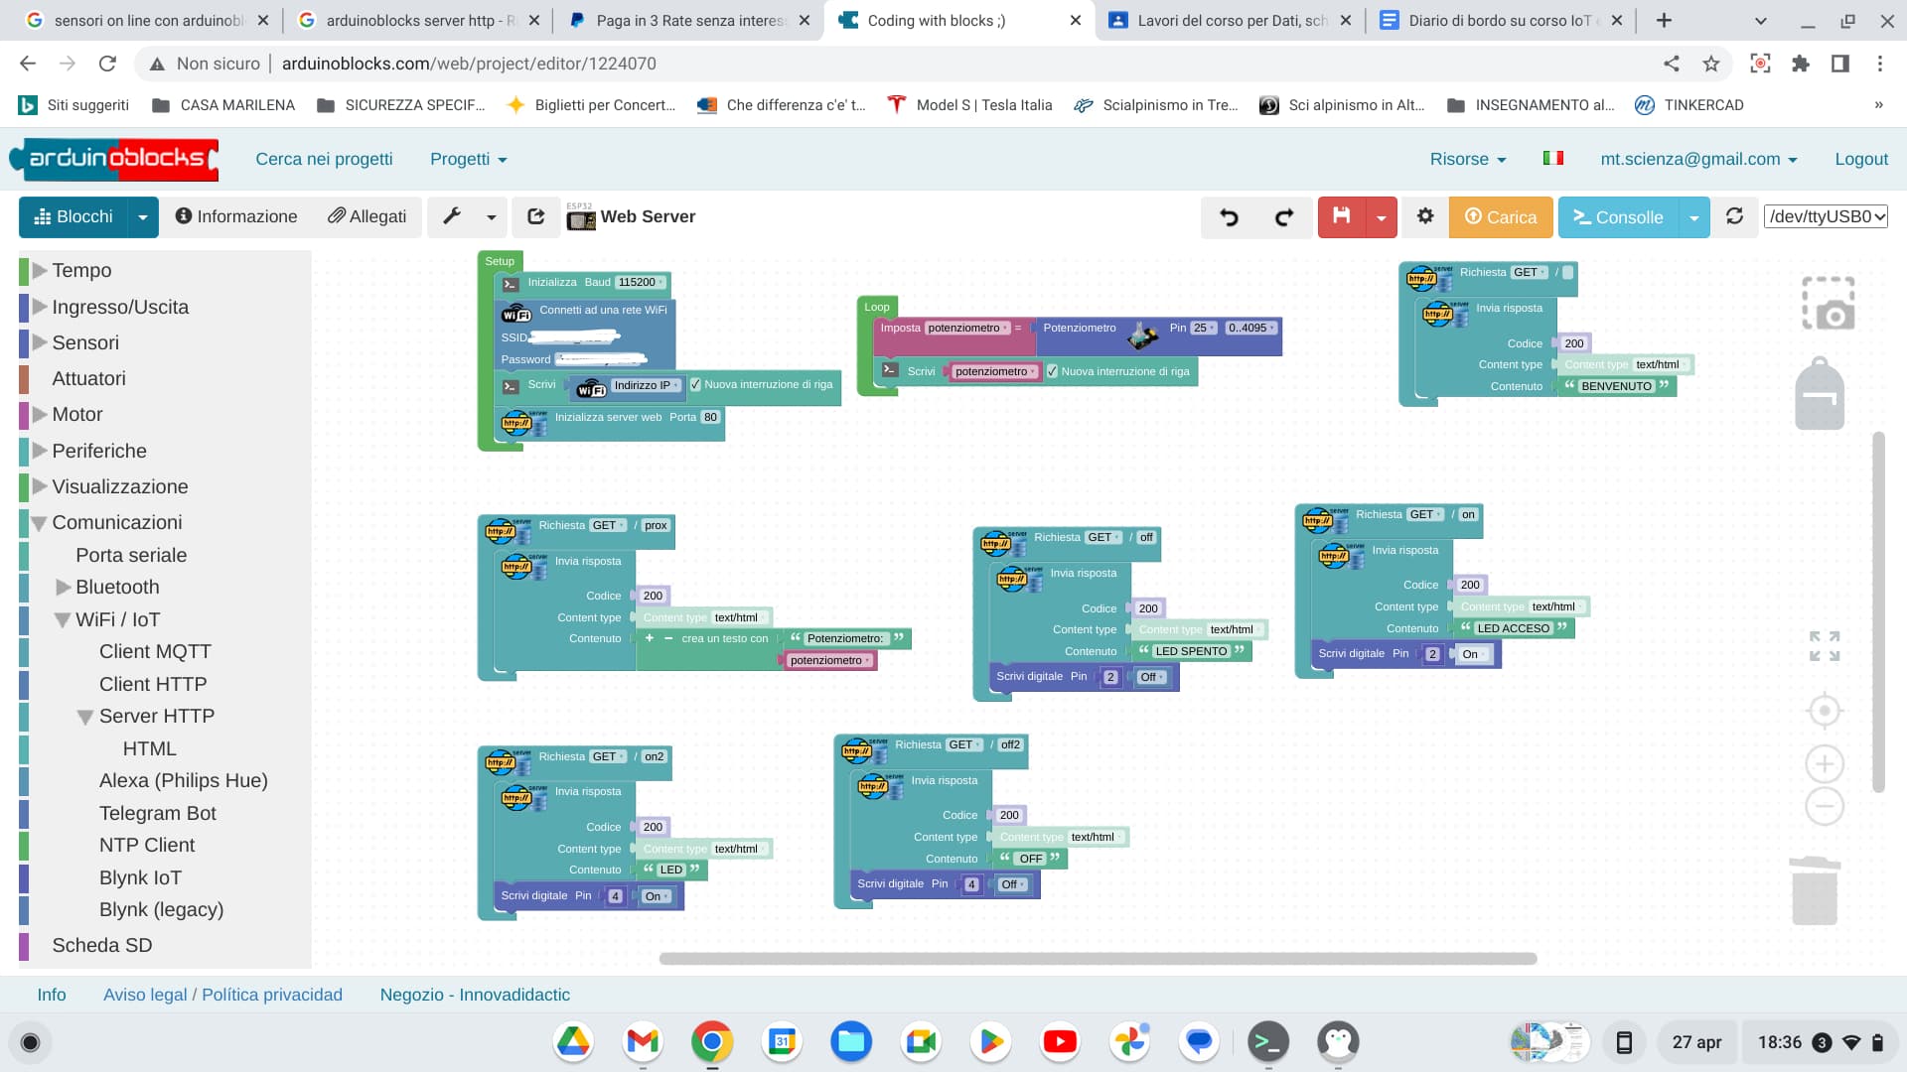Open the settings gear in editor toolbar
1907x1072 pixels.
(x=1425, y=216)
